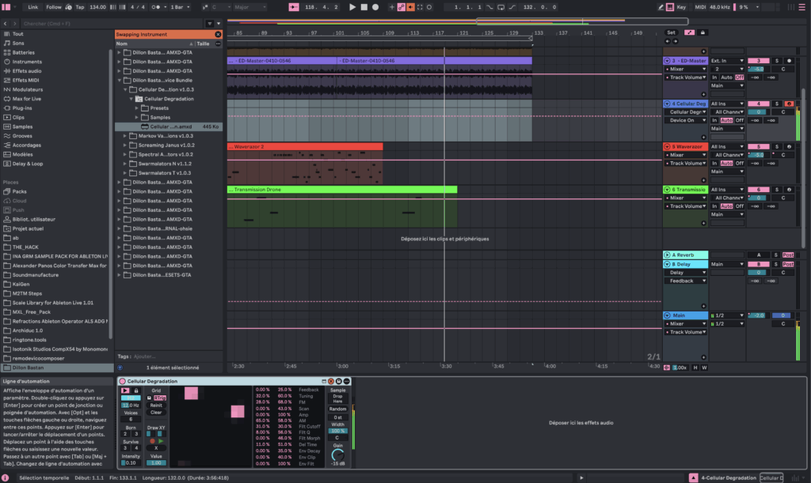Expand the Markov Va...ions v1.0.3 folder
This screenshot has height=483, width=811.
point(125,136)
